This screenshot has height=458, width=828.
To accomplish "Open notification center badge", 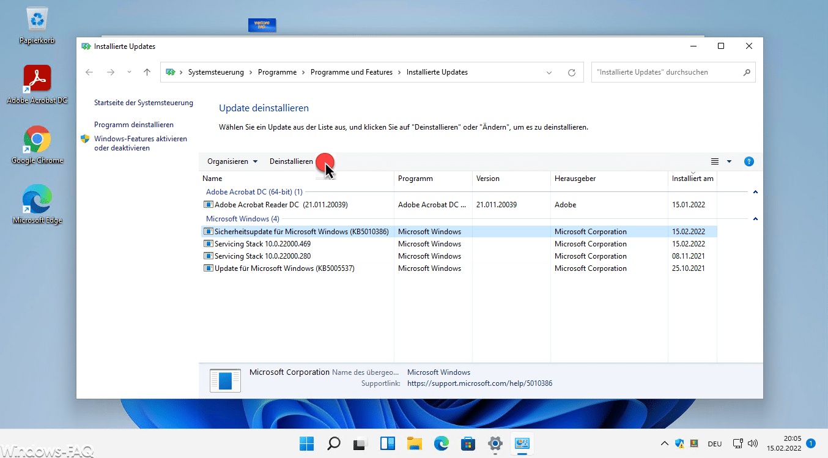I will [811, 443].
